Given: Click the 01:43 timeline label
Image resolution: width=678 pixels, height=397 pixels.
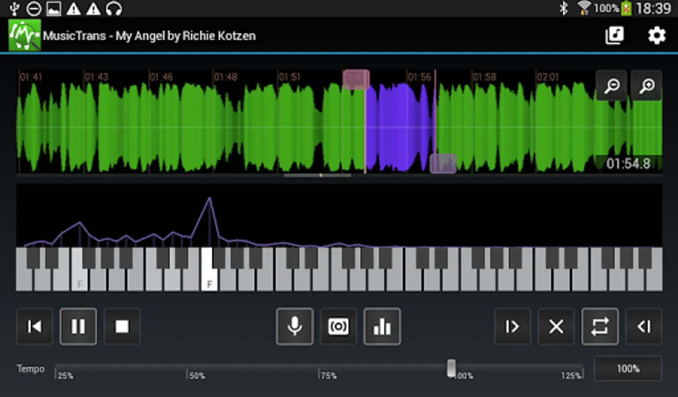Looking at the screenshot, I should pyautogui.click(x=96, y=77).
